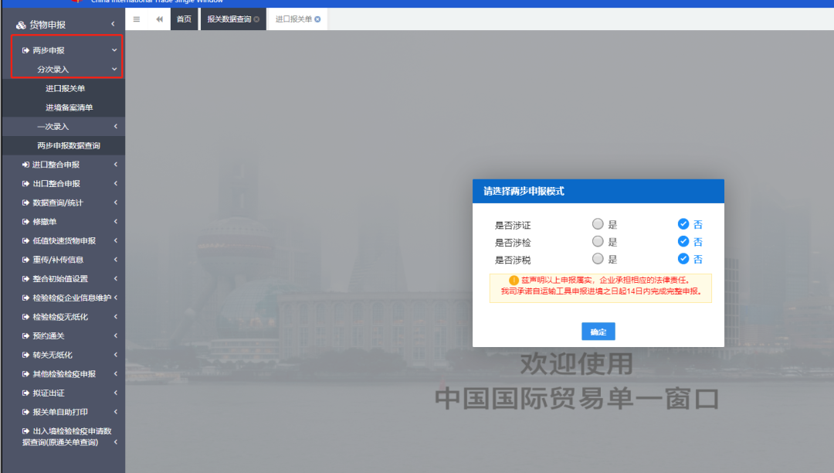Viewport: 834px width, 473px height.
Task: Expand the 出口整合申报 chevron
Action: pos(115,184)
